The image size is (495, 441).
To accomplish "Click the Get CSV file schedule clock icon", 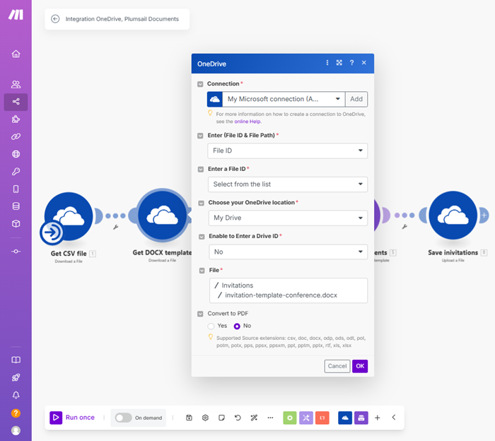I will (x=52, y=233).
